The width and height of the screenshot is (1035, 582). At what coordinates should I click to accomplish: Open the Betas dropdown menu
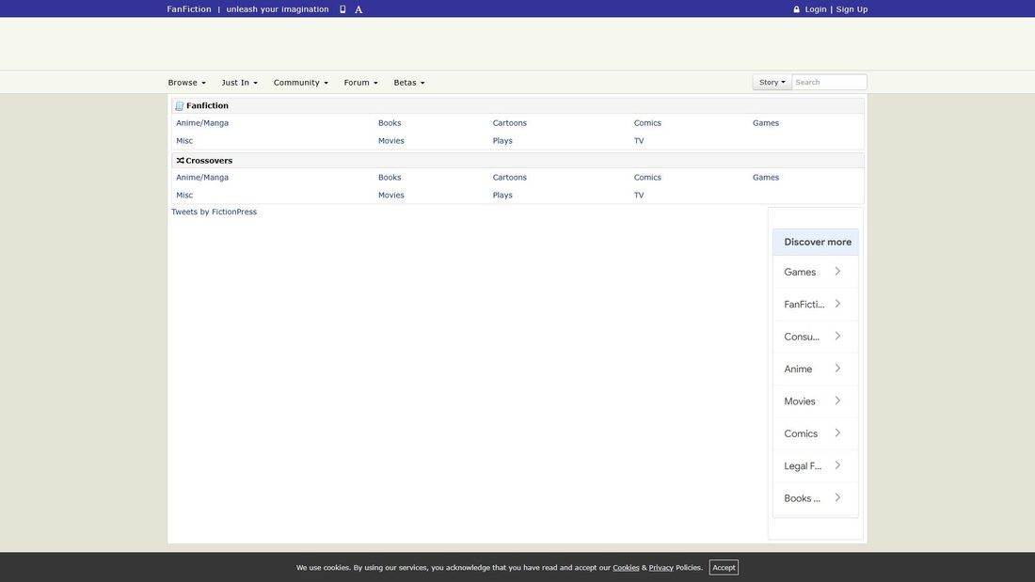(x=409, y=83)
